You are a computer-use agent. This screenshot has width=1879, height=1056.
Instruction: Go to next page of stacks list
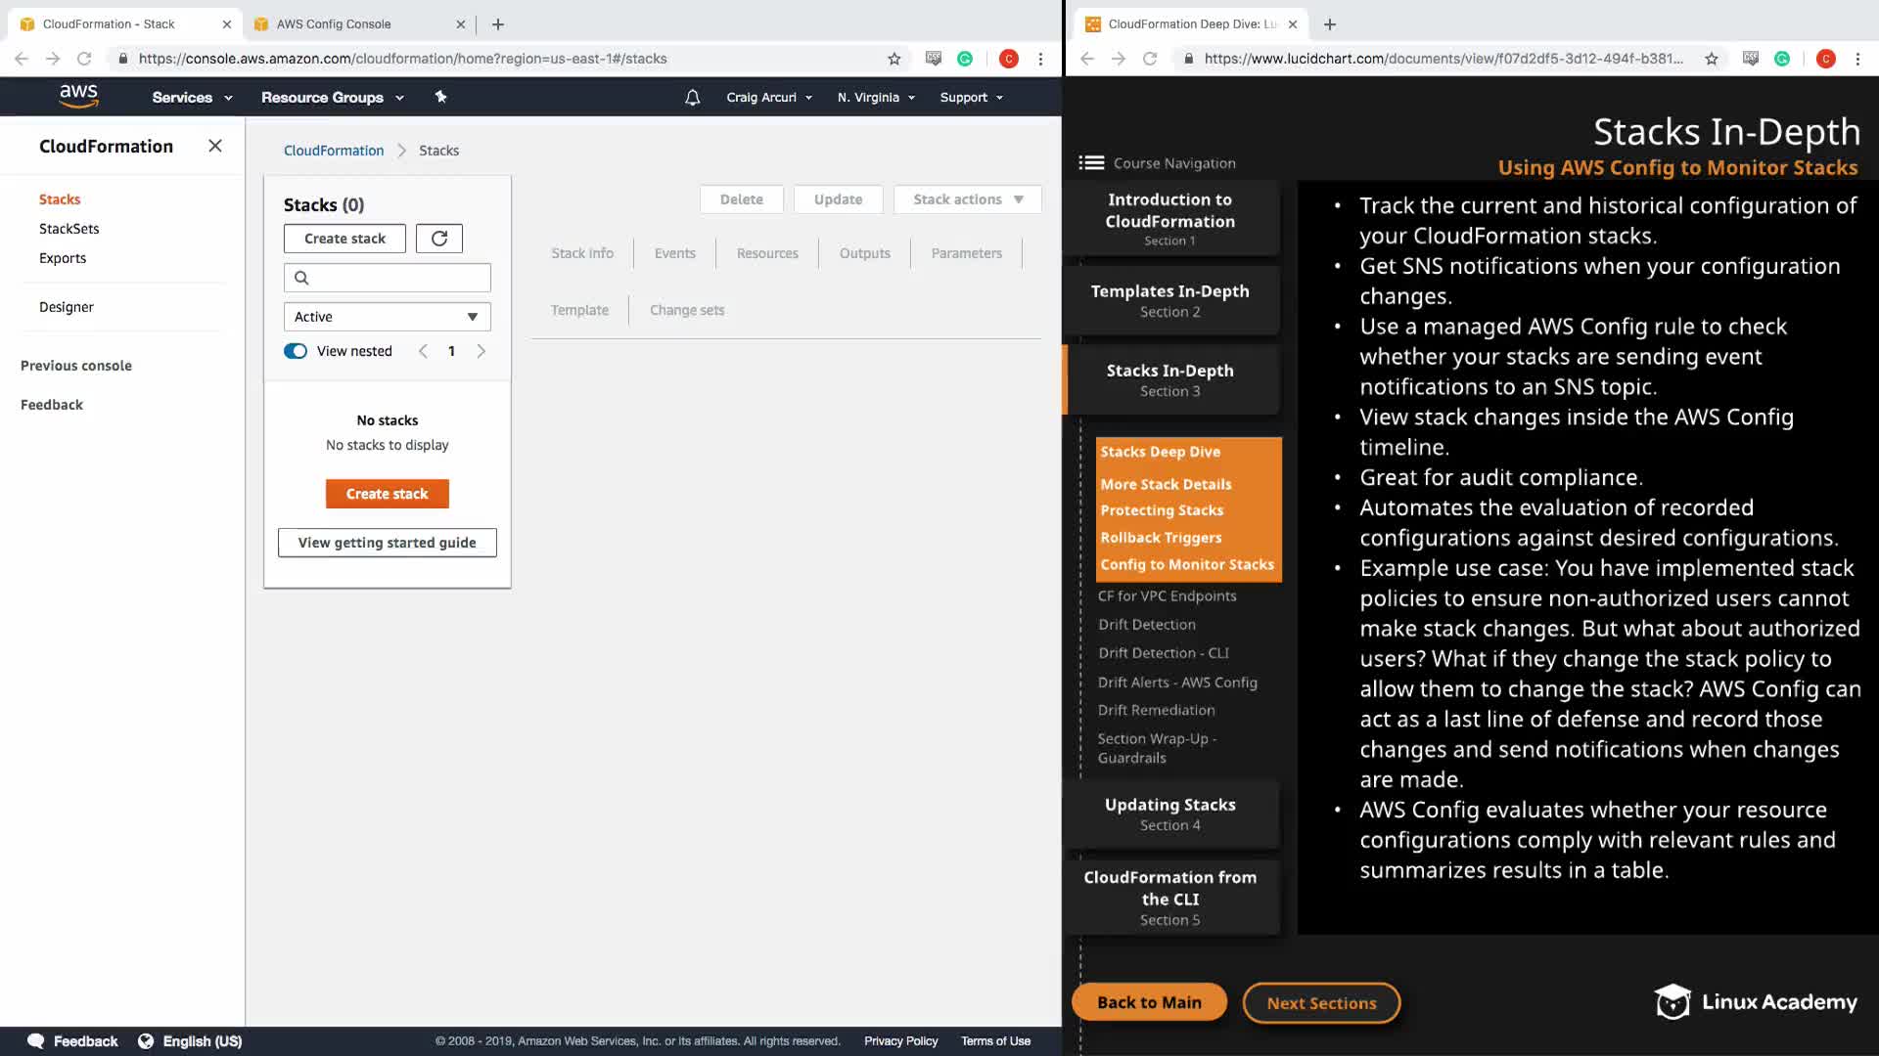tap(481, 351)
